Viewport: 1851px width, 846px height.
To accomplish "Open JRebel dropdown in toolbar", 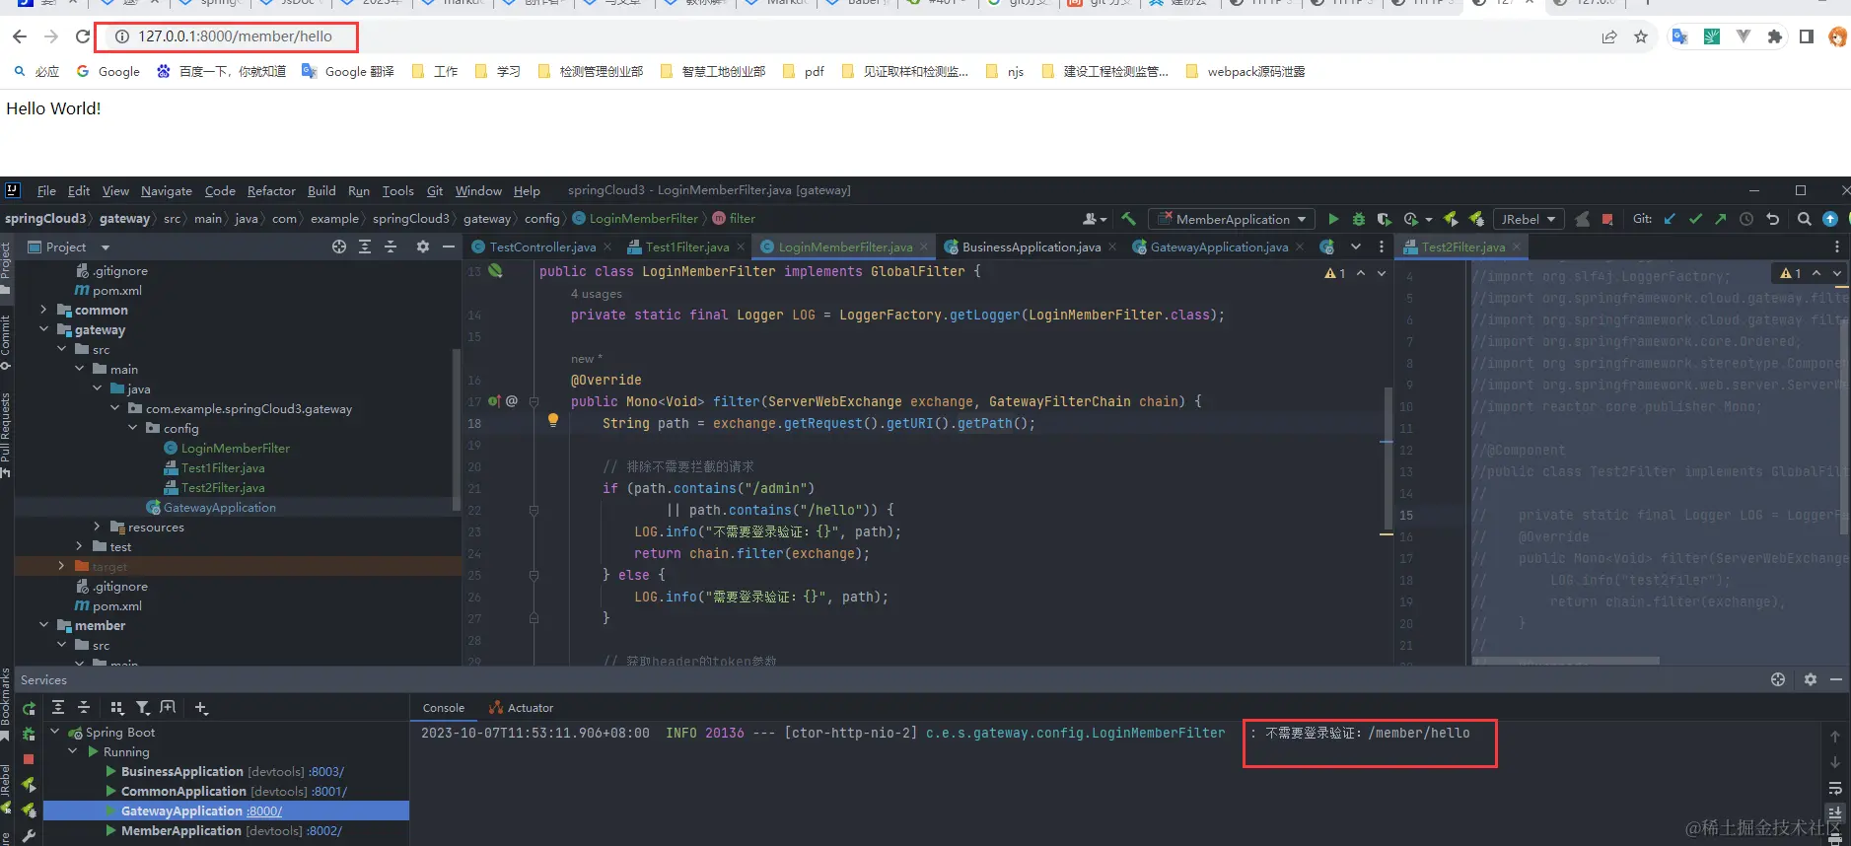I will 1529,219.
